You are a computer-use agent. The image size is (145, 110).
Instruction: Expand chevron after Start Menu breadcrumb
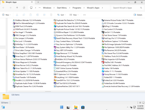coord(70,8)
